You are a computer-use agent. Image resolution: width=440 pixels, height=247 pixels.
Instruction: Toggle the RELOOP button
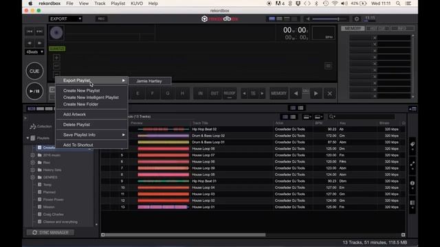[x=230, y=93]
